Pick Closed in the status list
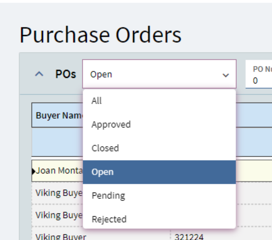 159,148
